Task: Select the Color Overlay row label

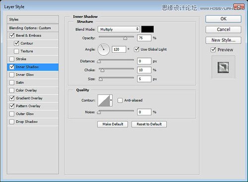Action: (x=26, y=90)
